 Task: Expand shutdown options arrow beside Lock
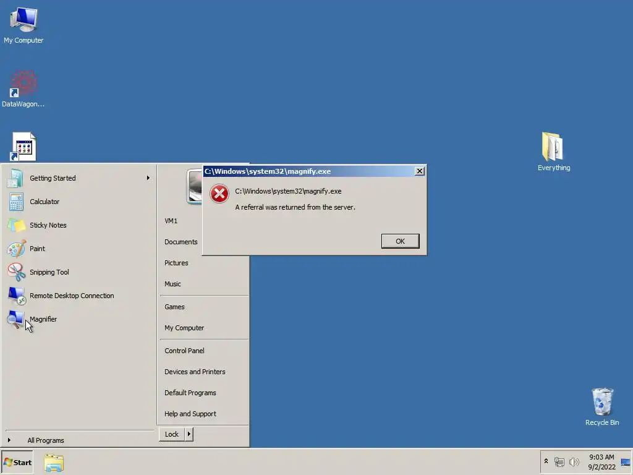pyautogui.click(x=189, y=434)
